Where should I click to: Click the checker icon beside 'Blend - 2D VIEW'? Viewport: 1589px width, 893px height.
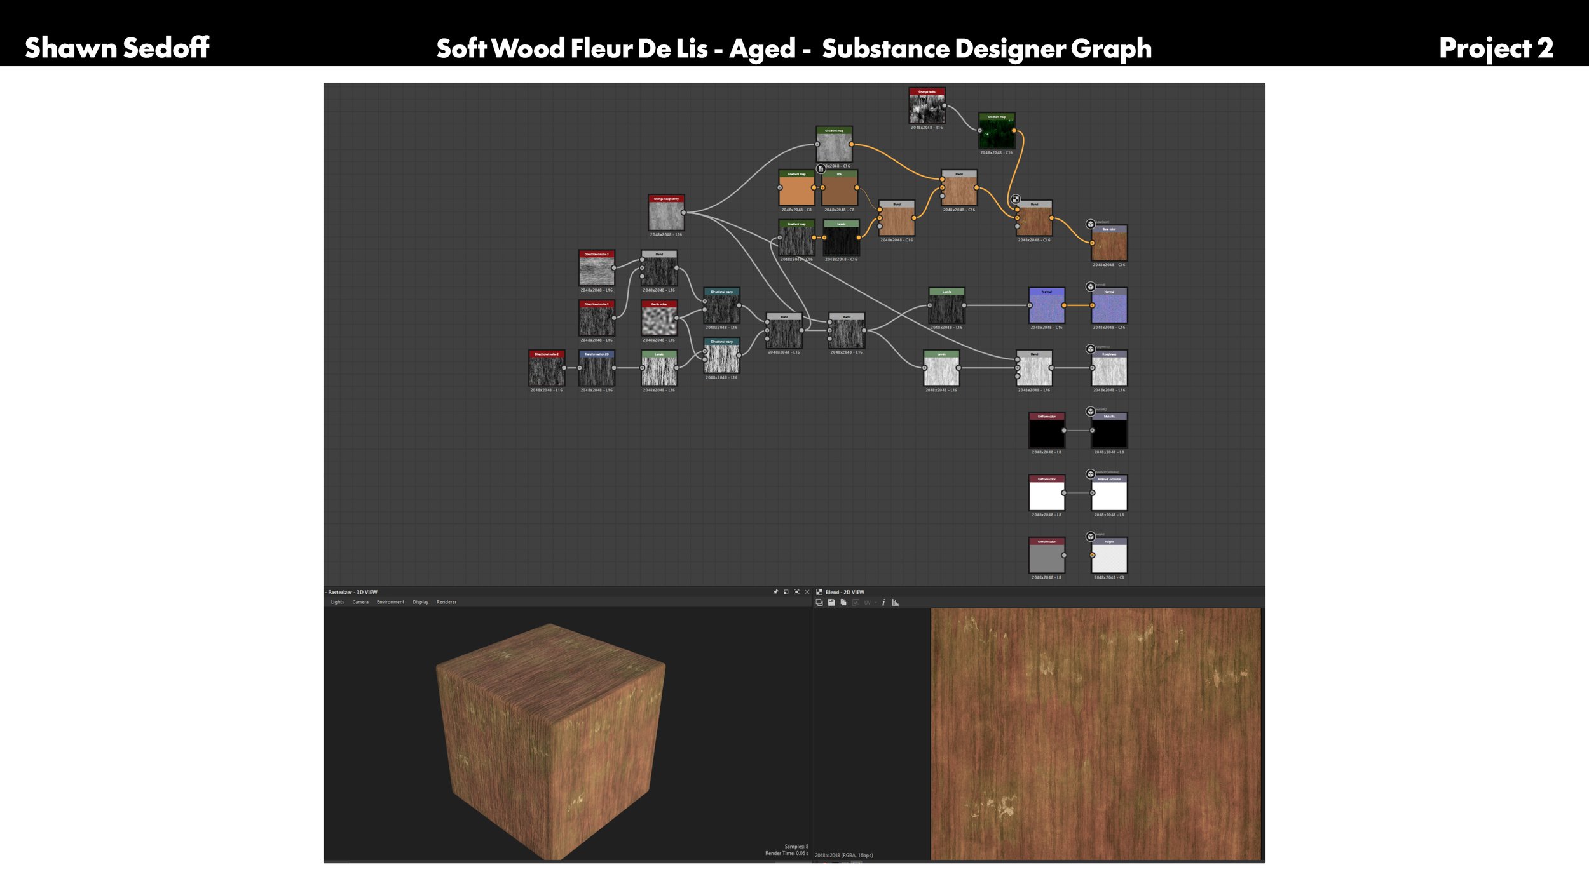819,592
